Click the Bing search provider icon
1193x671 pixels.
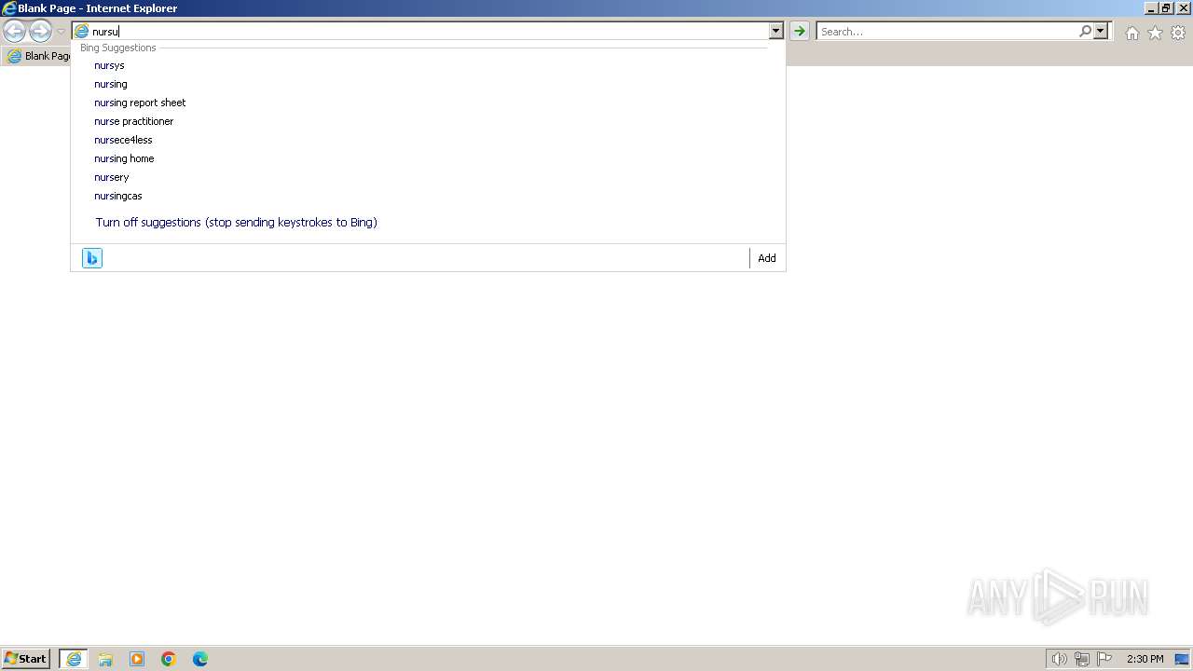(92, 258)
